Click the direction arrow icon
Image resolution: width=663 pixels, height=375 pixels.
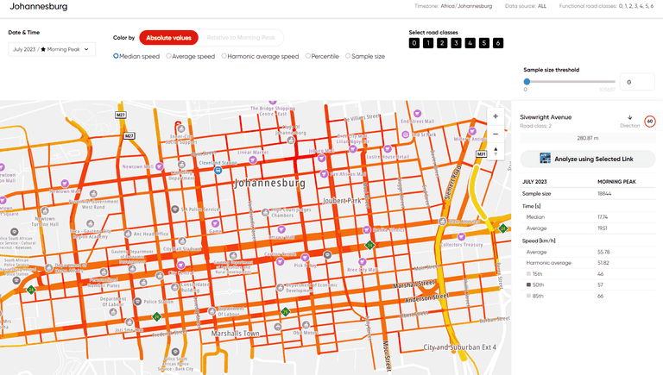(x=629, y=118)
